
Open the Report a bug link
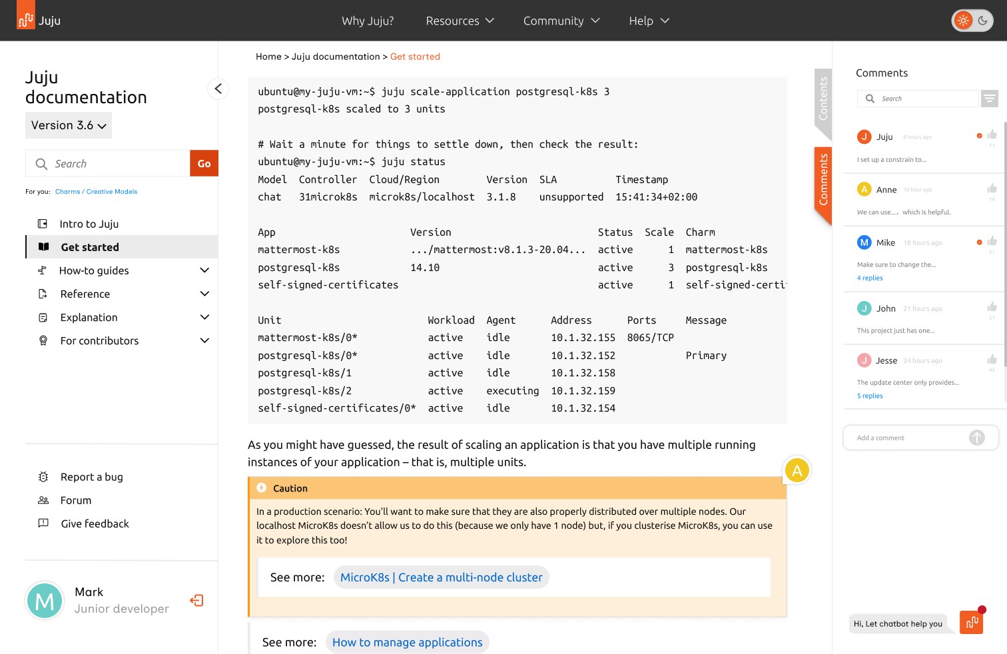(x=92, y=477)
